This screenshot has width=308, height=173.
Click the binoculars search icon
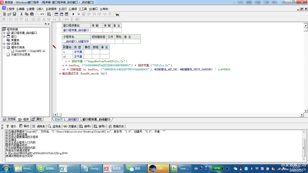(117, 14)
